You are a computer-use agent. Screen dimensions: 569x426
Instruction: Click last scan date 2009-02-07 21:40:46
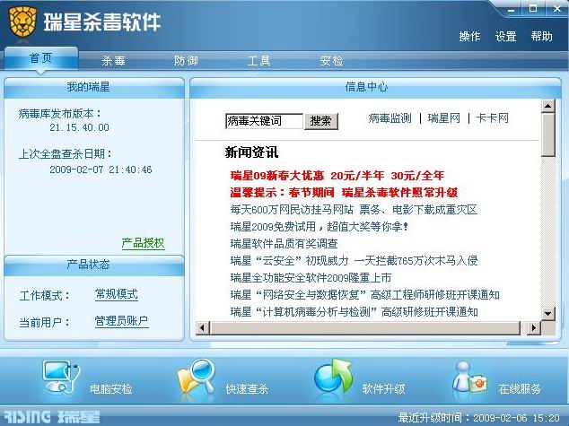101,170
